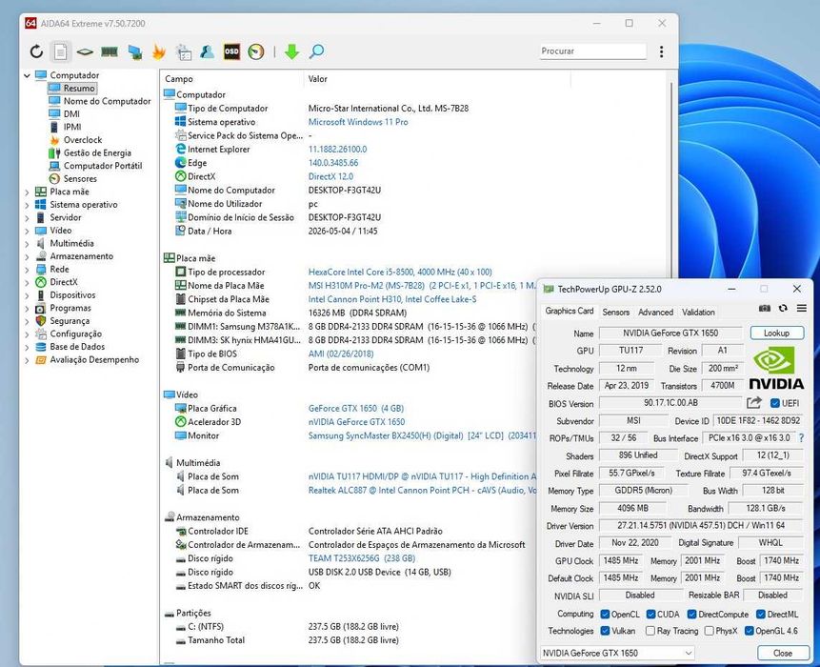
Task: Open the Report icon in AIDA64 toolbar
Action: [x=61, y=51]
